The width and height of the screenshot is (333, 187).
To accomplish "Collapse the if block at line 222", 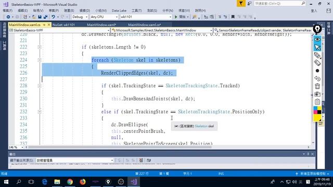I will point(40,47).
